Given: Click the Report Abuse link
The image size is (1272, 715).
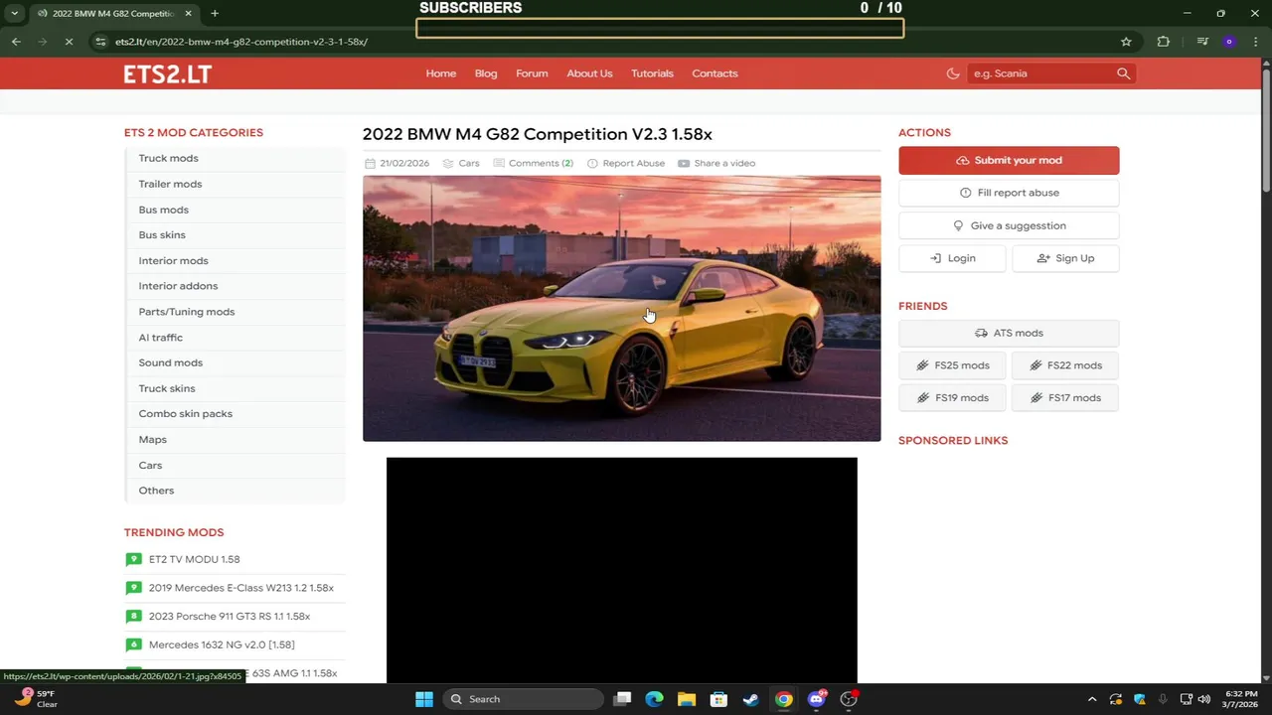Looking at the screenshot, I should (633, 163).
